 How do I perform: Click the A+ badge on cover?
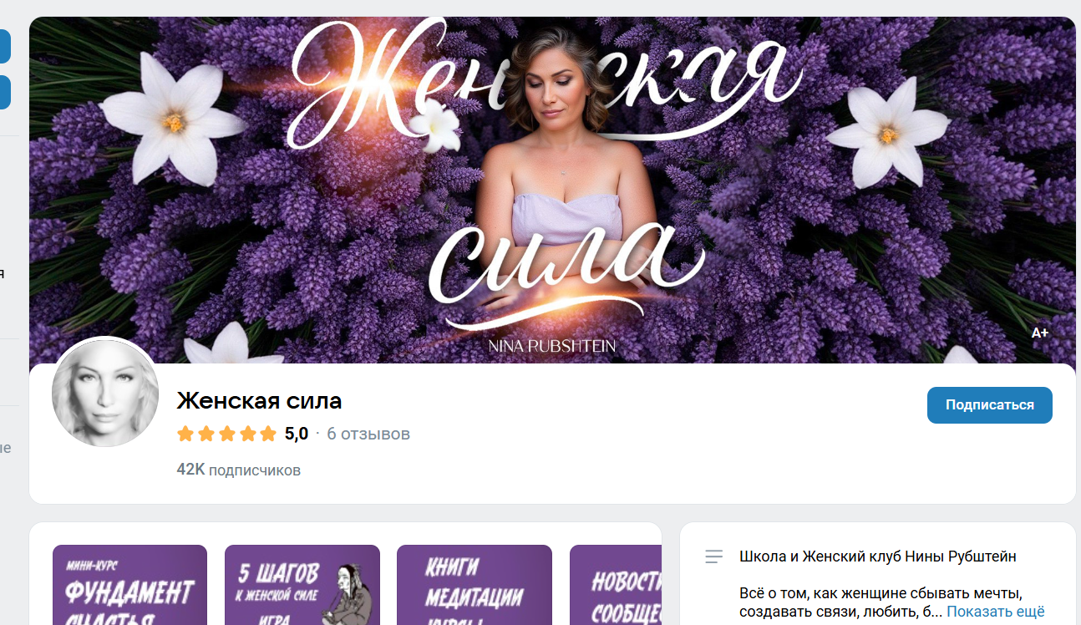1040,333
